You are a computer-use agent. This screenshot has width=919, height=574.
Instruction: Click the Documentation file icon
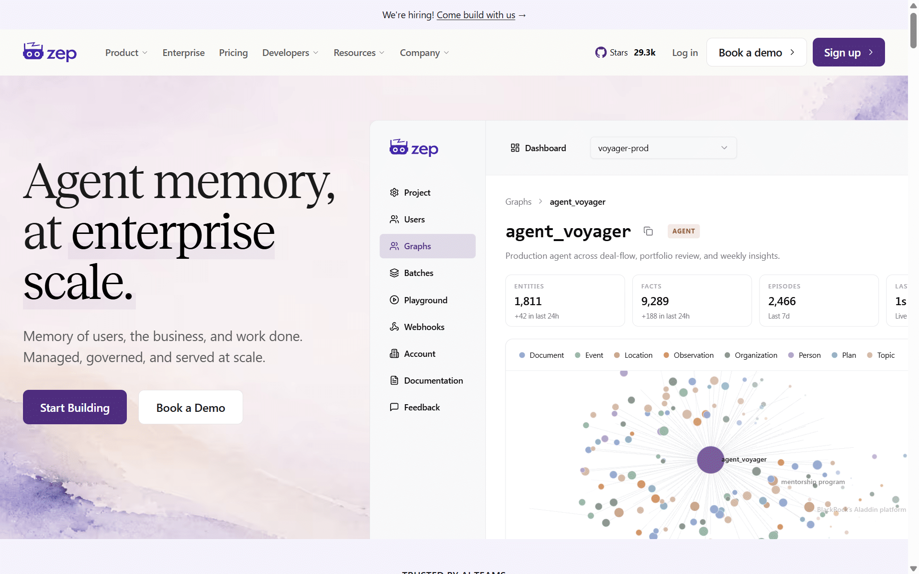pos(394,380)
